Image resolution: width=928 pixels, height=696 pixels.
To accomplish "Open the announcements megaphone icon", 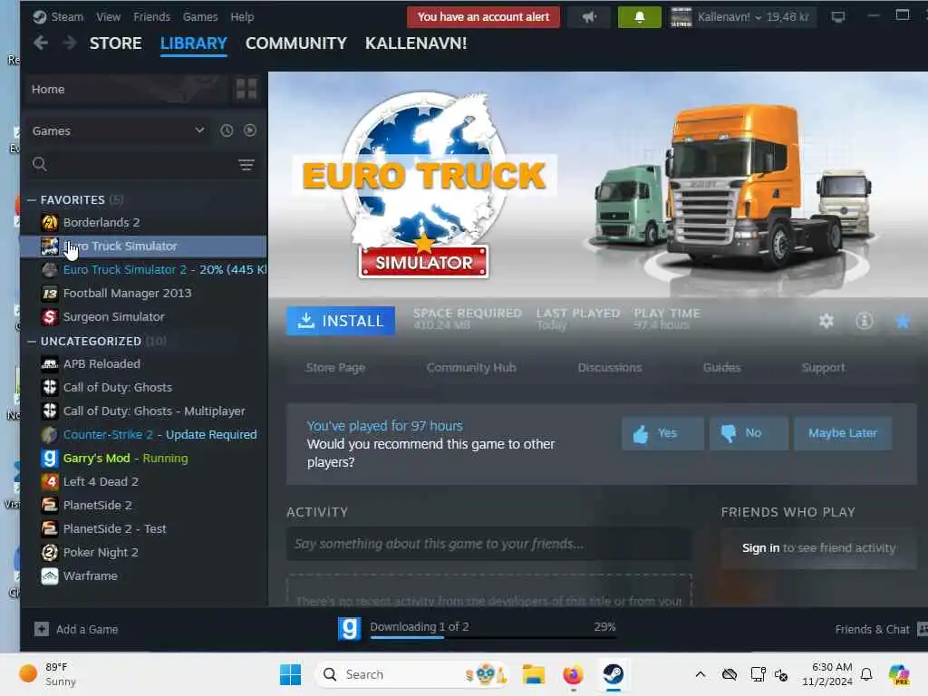I will click(x=588, y=17).
